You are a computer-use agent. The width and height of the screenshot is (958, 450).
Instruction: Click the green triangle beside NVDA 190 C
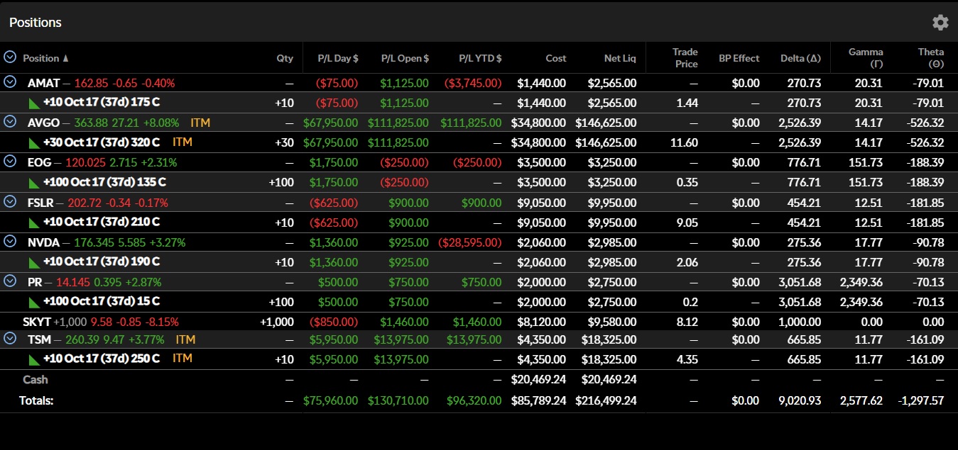pos(33,263)
